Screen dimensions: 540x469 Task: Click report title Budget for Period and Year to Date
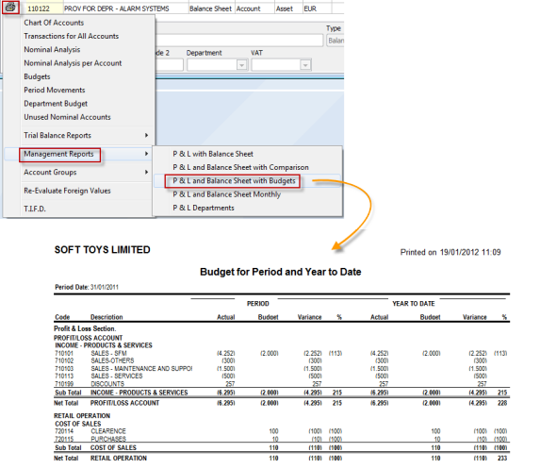tap(280, 272)
